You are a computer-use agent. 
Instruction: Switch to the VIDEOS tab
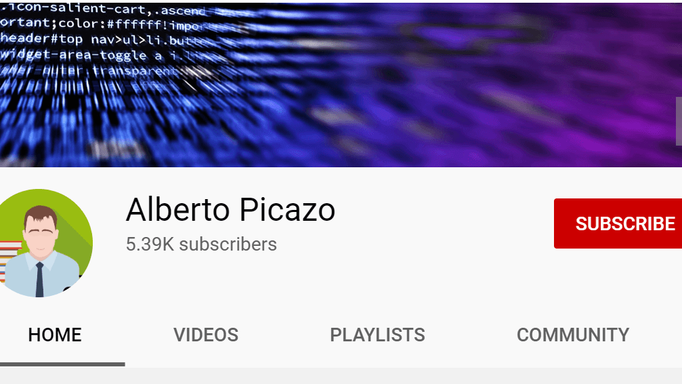pyautogui.click(x=206, y=335)
